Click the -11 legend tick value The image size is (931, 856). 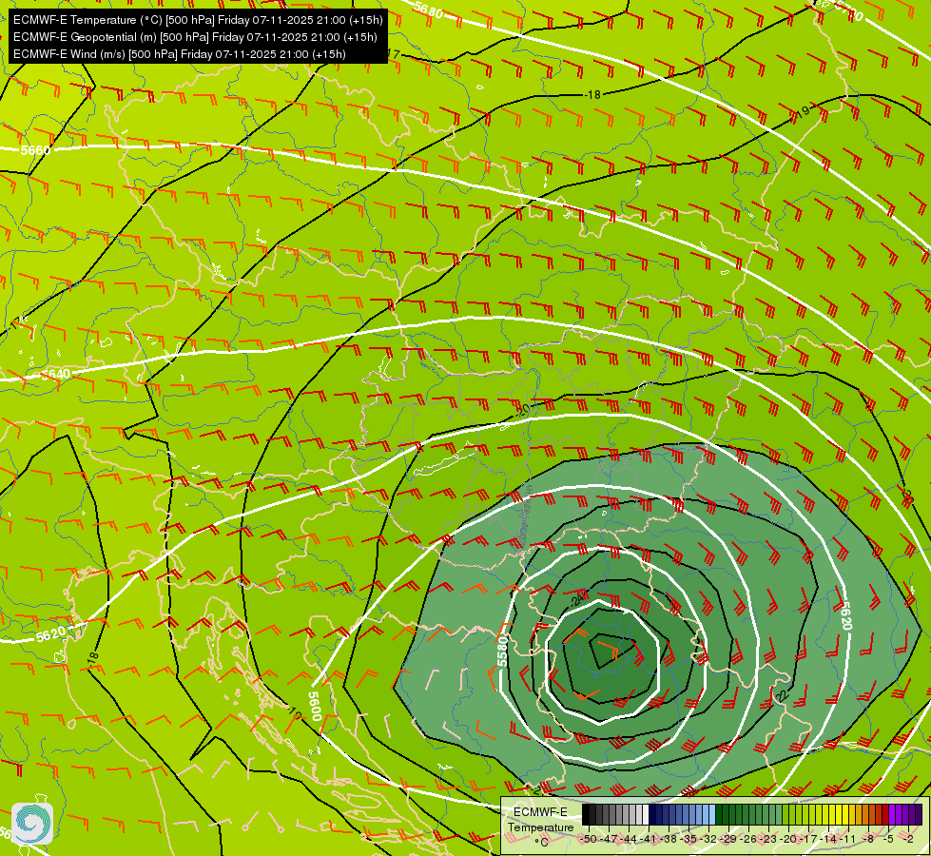(x=848, y=839)
